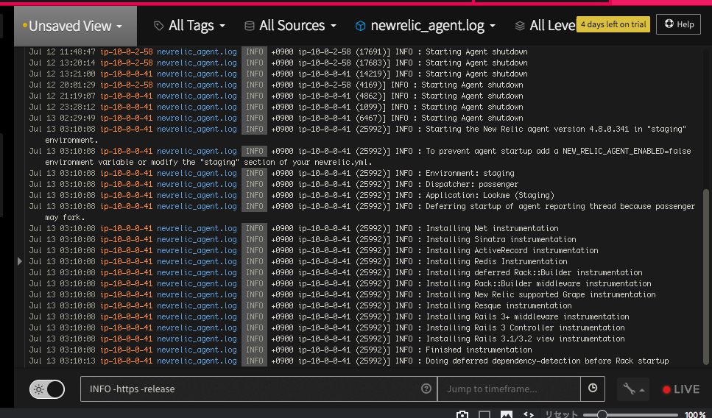This screenshot has width=712, height=418.
Task: Click the search syntax help question mark icon
Action: (x=426, y=389)
